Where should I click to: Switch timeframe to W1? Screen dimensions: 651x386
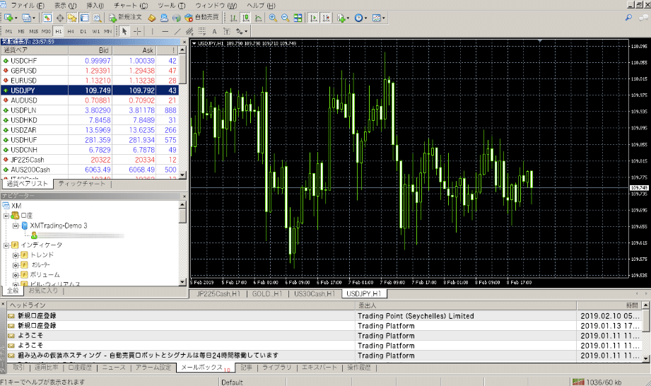click(x=96, y=31)
